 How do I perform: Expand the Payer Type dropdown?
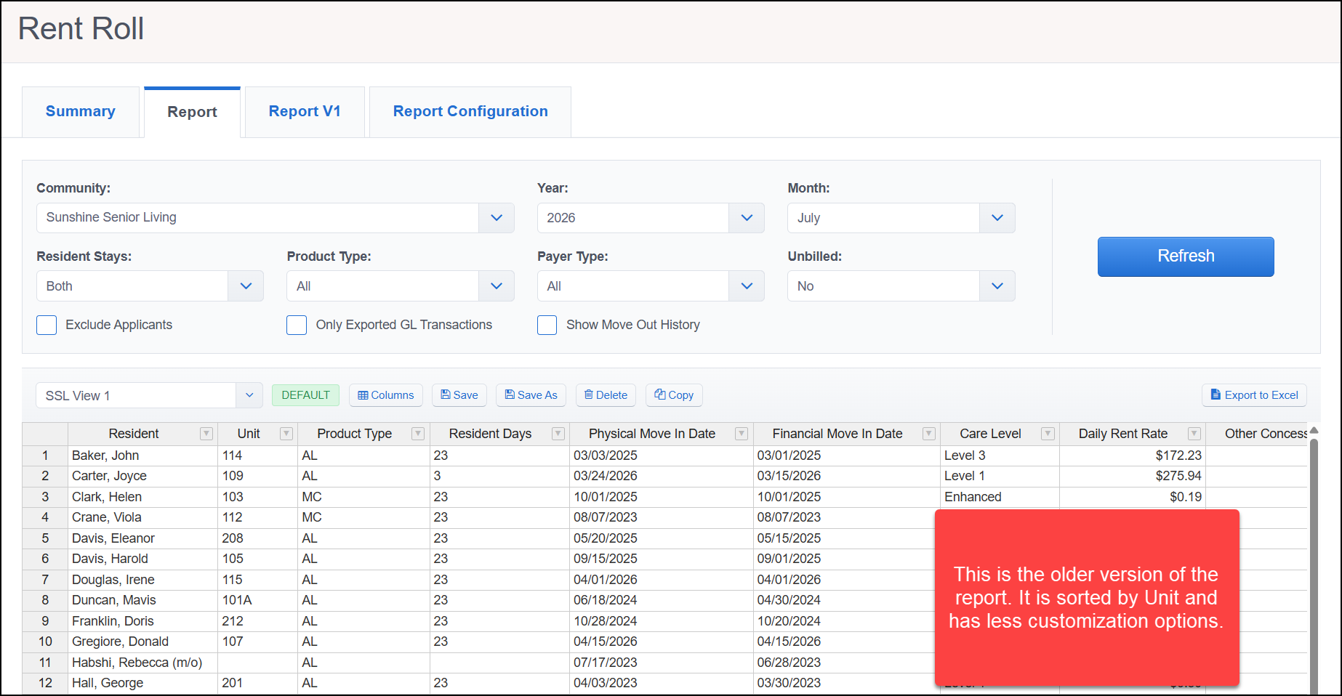click(747, 286)
